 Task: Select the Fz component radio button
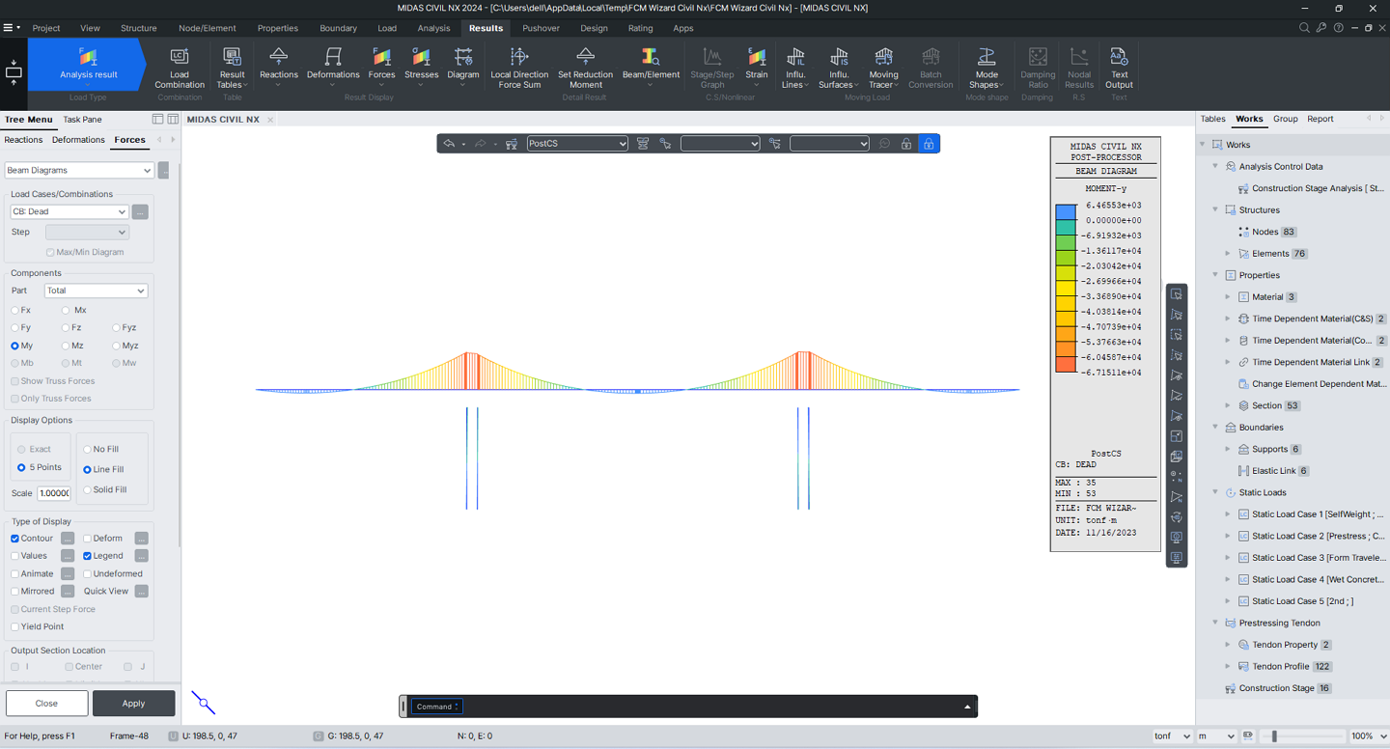[66, 328]
